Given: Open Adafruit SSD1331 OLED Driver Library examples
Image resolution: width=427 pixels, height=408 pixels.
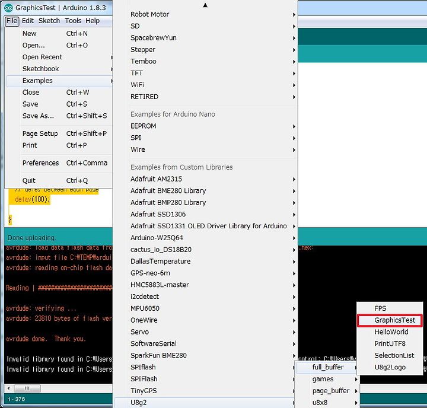Looking at the screenshot, I should (x=206, y=226).
